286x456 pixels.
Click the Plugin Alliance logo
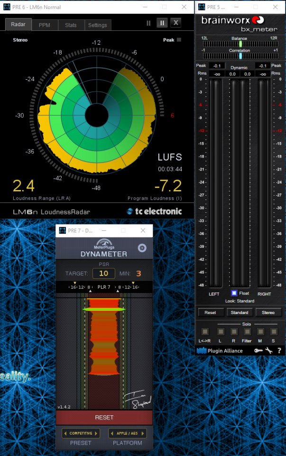220,351
